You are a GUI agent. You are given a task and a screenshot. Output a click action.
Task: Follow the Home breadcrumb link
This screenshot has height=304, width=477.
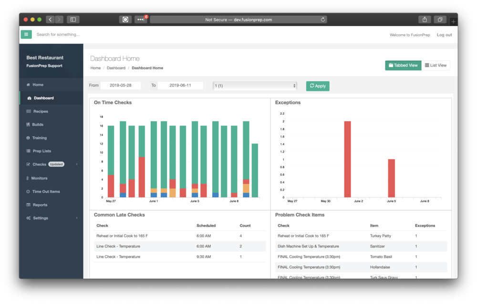(95, 68)
